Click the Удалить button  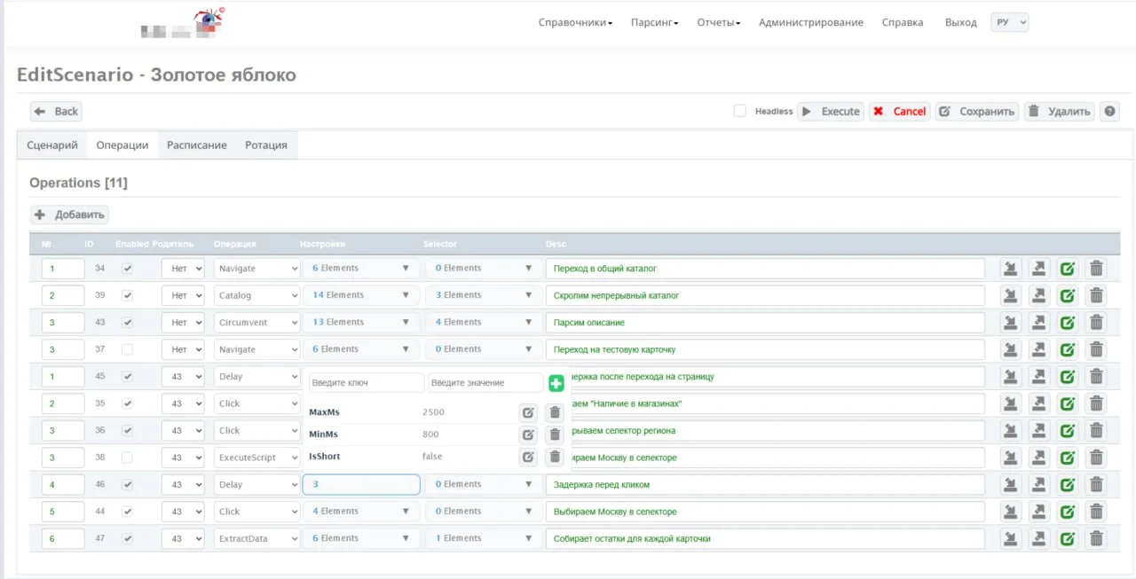tap(1060, 112)
